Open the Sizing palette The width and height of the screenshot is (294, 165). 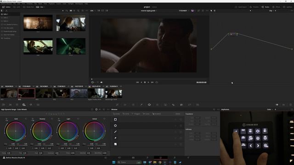(190, 105)
